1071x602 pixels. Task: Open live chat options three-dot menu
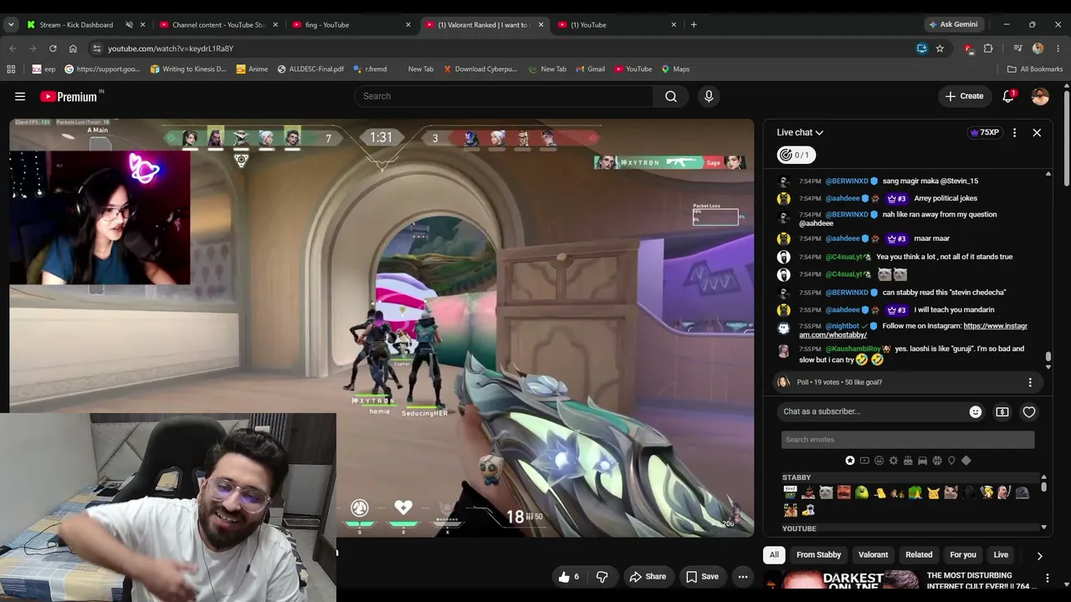[1014, 132]
